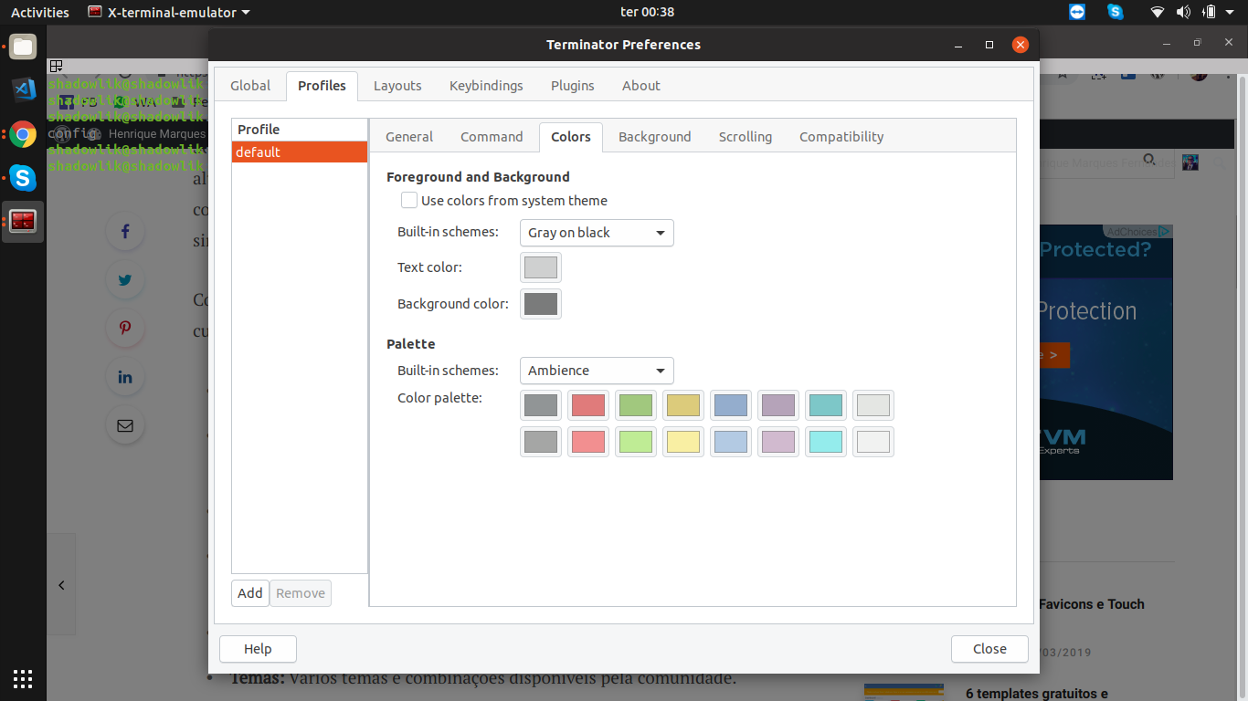Viewport: 1248px width, 701px height.
Task: Select the Colors profile tab
Action: pyautogui.click(x=571, y=137)
